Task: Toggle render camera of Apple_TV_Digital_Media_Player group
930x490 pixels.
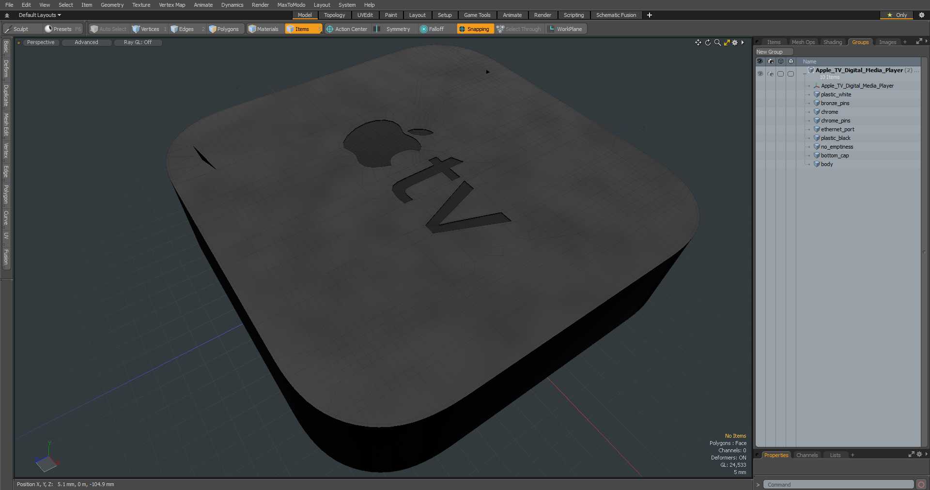Action: 771,74
